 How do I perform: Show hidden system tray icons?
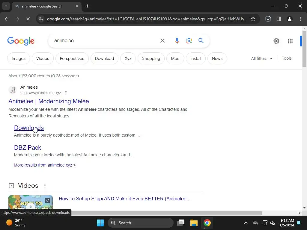246,223
